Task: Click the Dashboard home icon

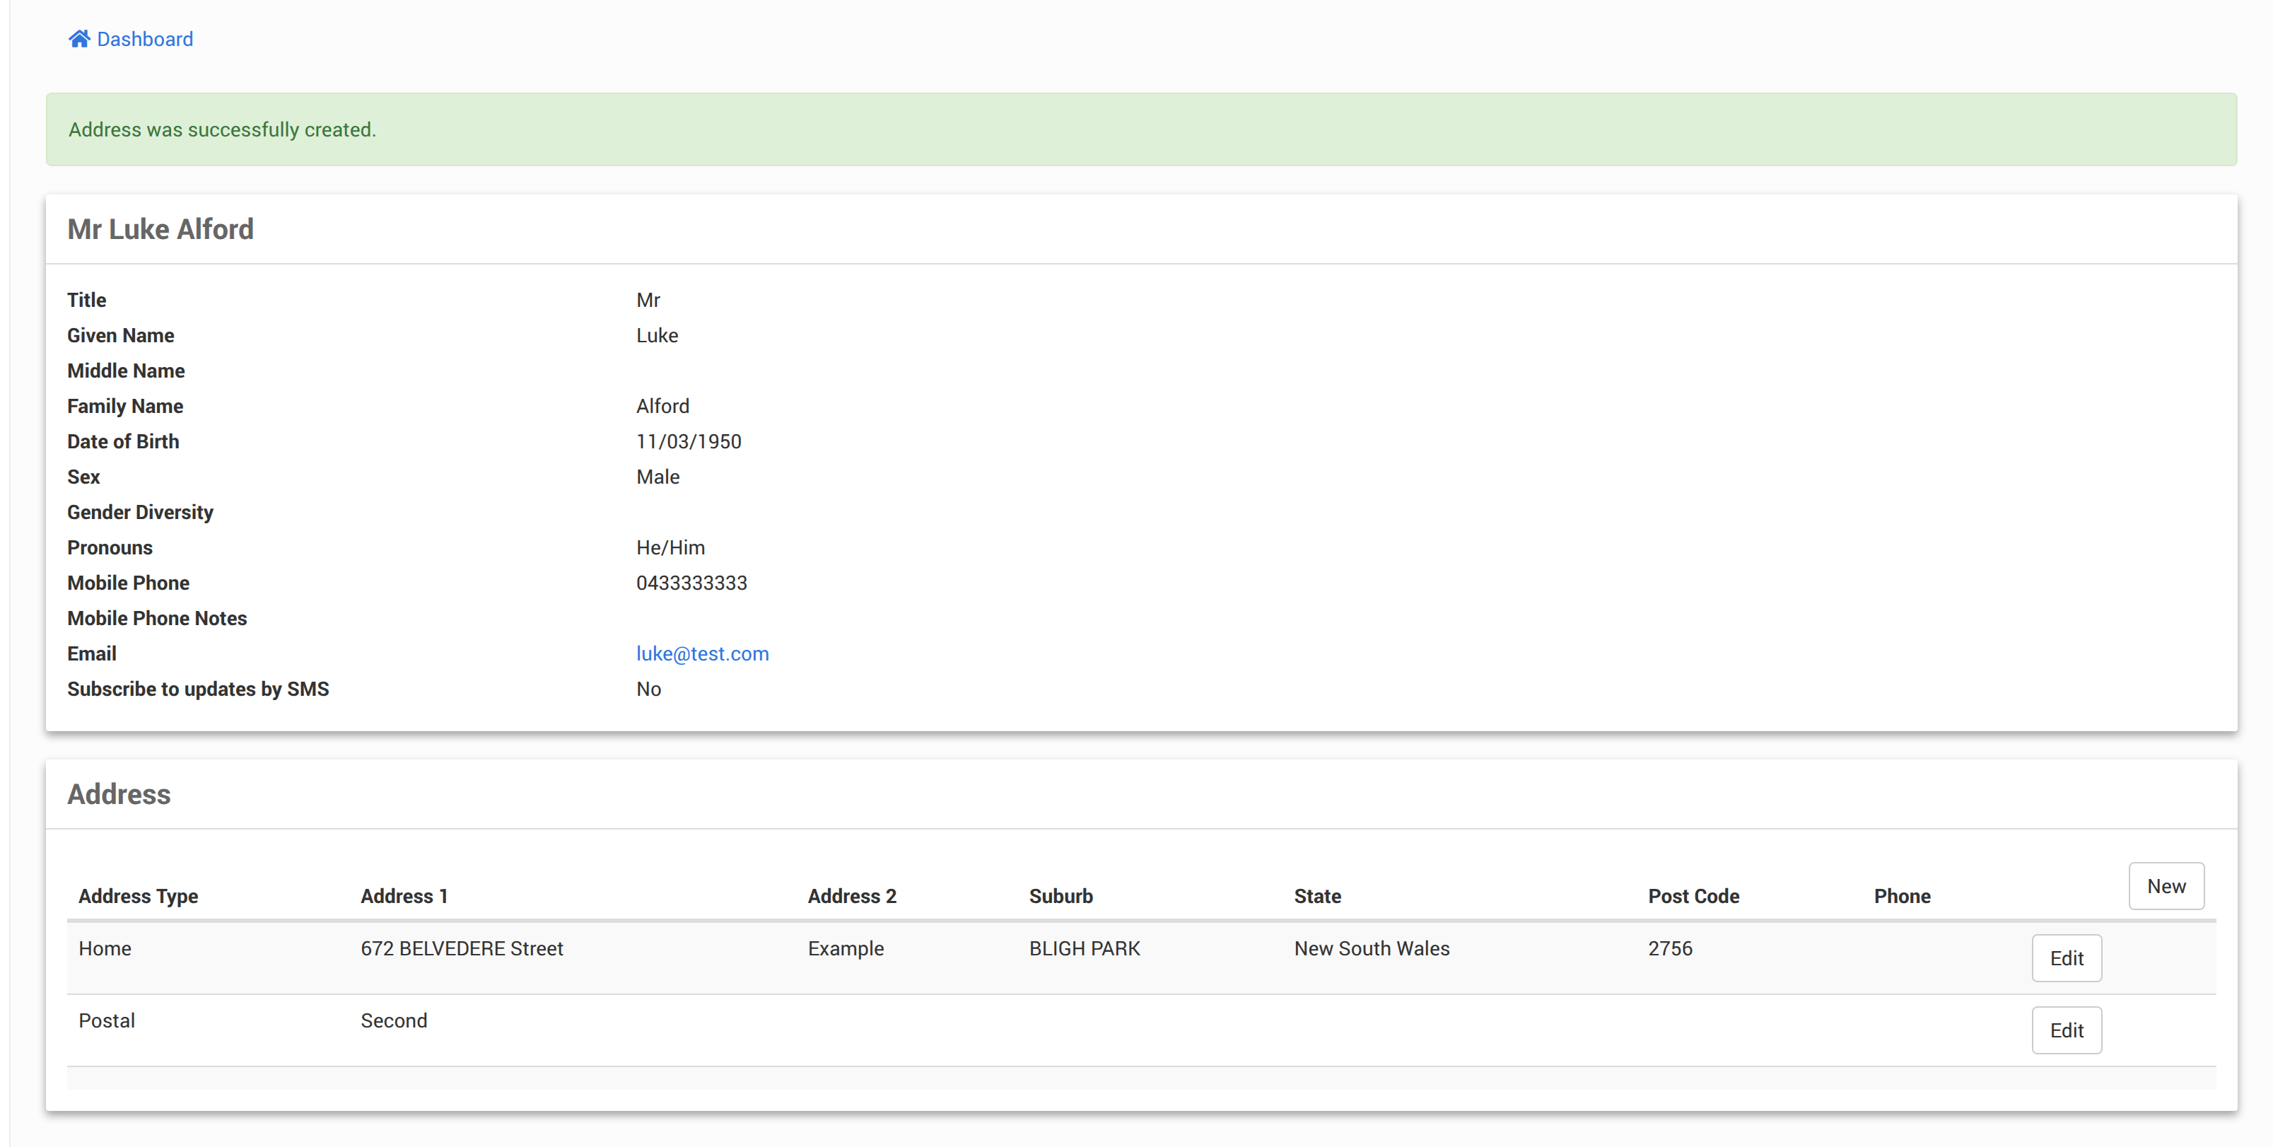Action: [x=79, y=39]
